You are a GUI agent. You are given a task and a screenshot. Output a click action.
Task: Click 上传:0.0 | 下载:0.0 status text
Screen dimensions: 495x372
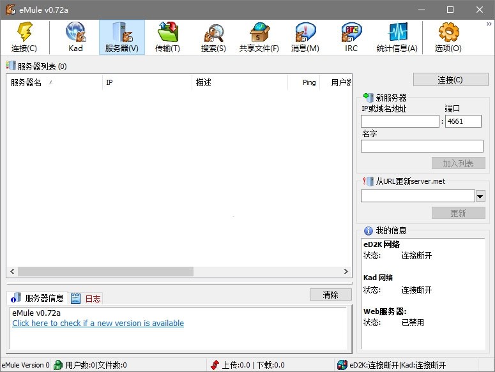[253, 365]
